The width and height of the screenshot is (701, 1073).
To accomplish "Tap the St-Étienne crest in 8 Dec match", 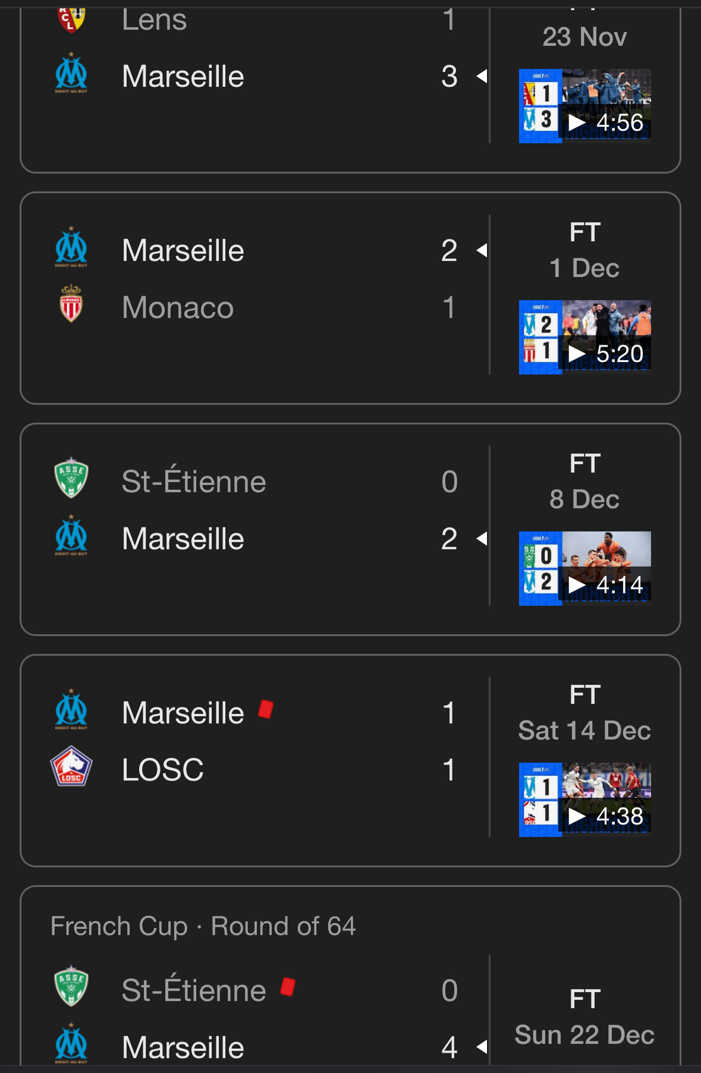I will coord(71,477).
